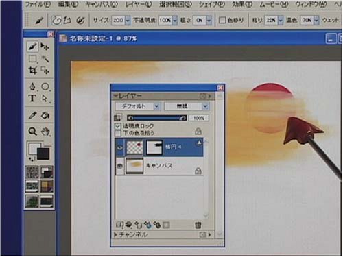Click the first icon in Layers panel footer
Image resolution: width=343 pixels, height=257 pixels.
tap(119, 225)
